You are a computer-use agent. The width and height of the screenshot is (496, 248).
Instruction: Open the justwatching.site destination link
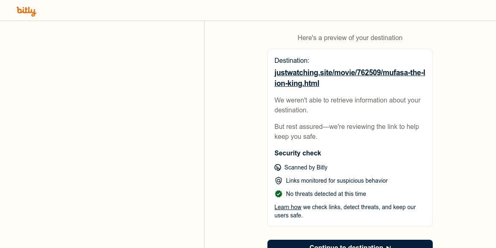tap(350, 78)
